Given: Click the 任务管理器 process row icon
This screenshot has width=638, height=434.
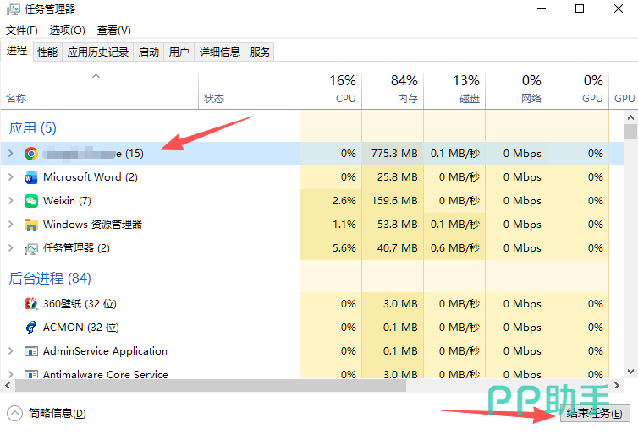Looking at the screenshot, I should [31, 248].
